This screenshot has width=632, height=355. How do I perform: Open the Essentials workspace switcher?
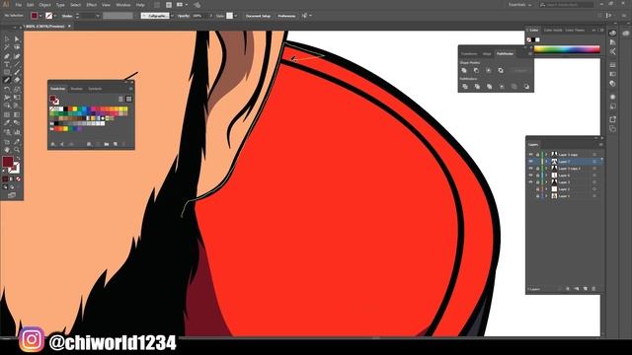click(519, 4)
